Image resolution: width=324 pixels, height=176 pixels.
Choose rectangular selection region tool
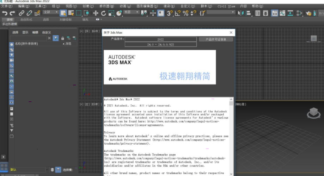(x=79, y=13)
